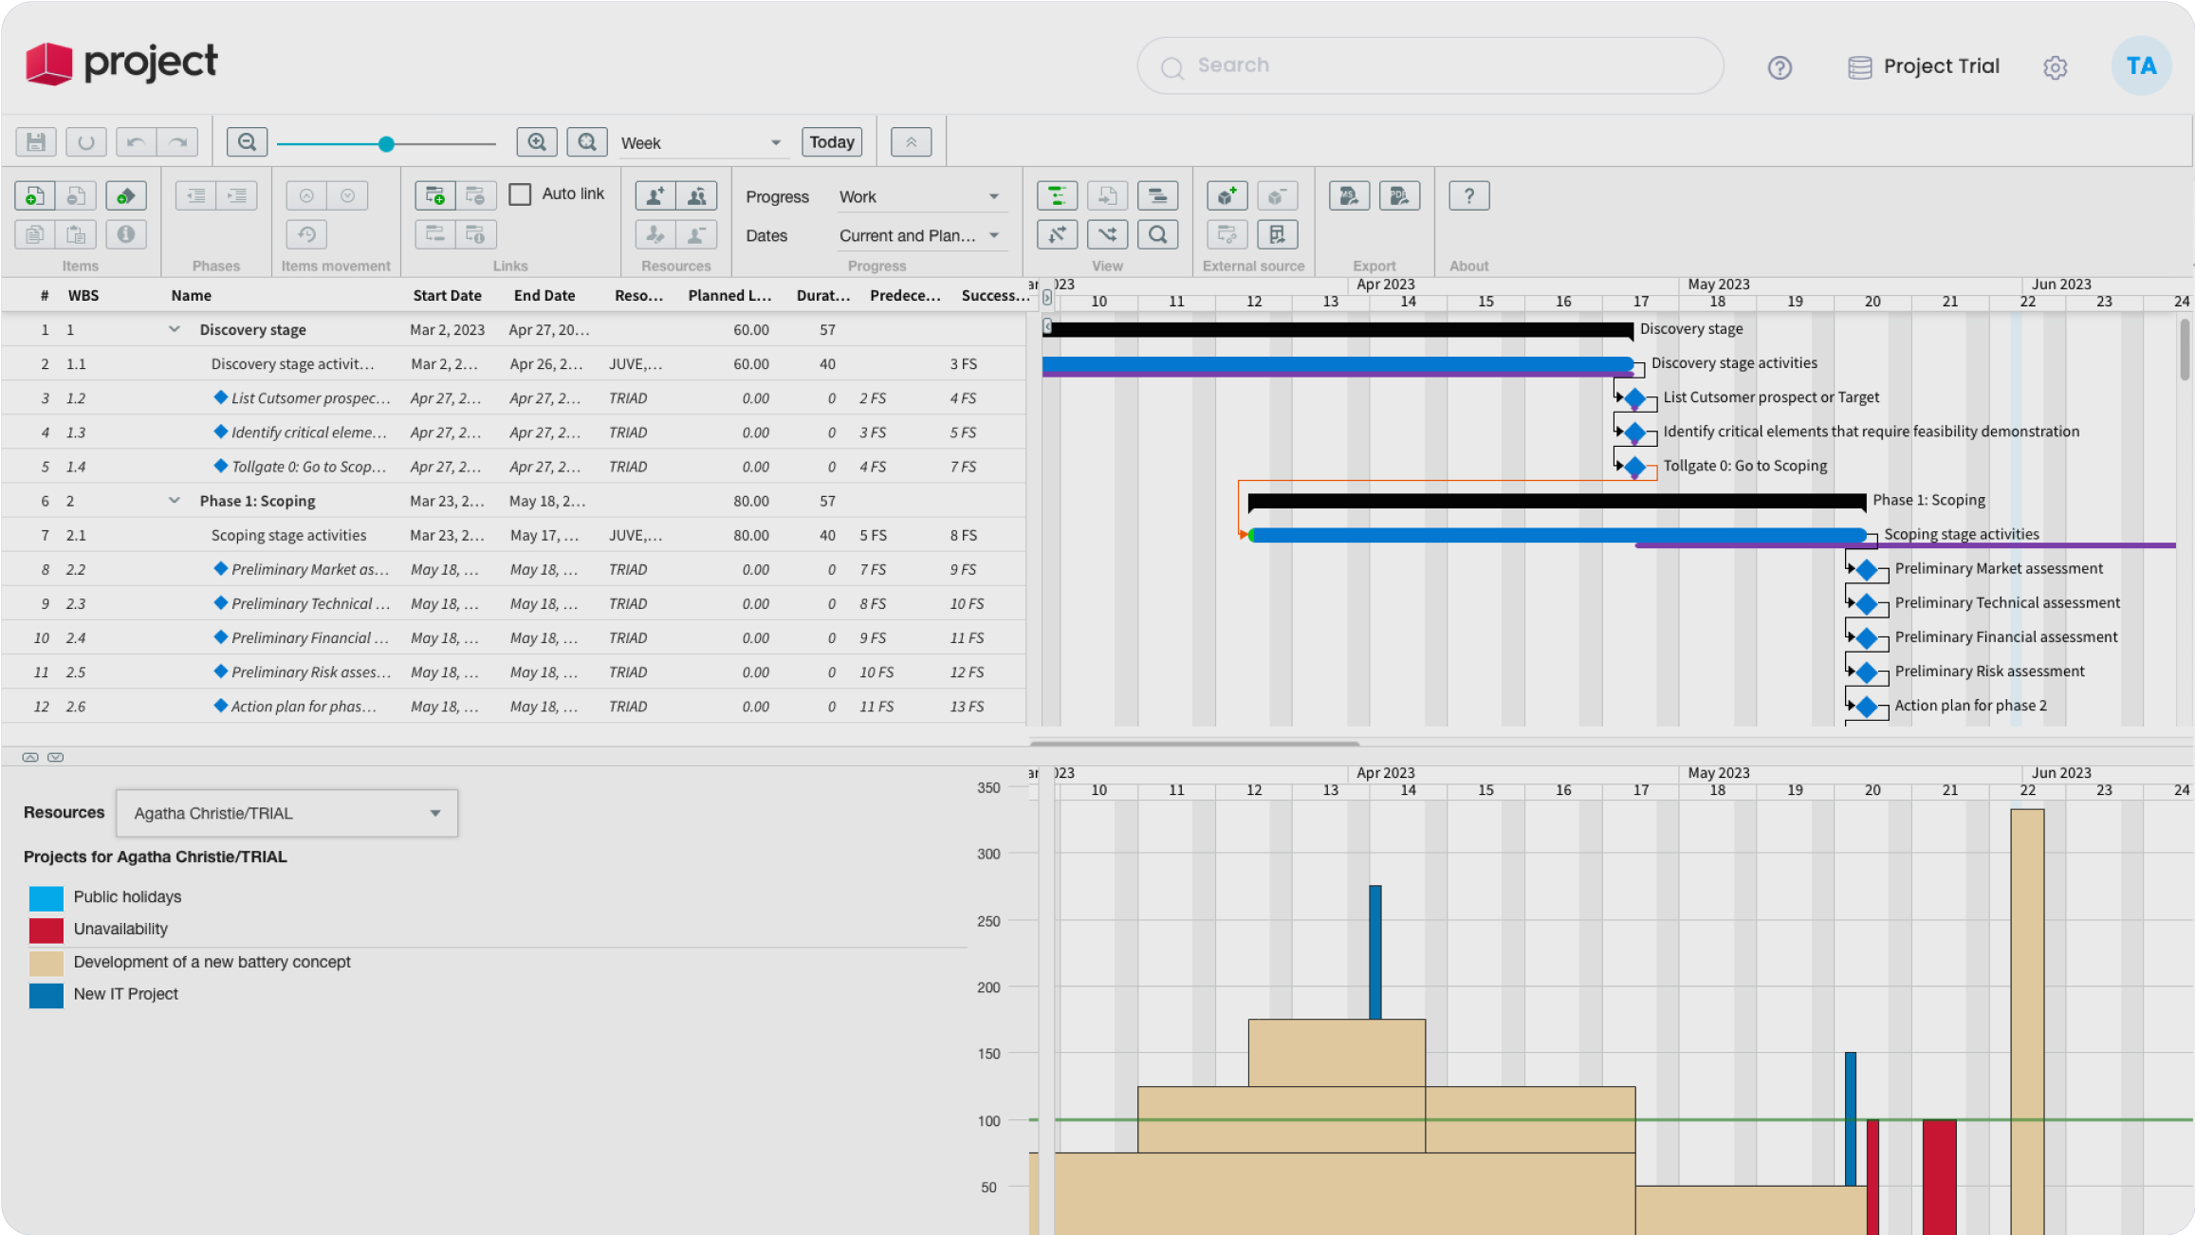Viewport: 2195px width, 1235px height.
Task: Export project to MS Project
Action: [x=1349, y=195]
